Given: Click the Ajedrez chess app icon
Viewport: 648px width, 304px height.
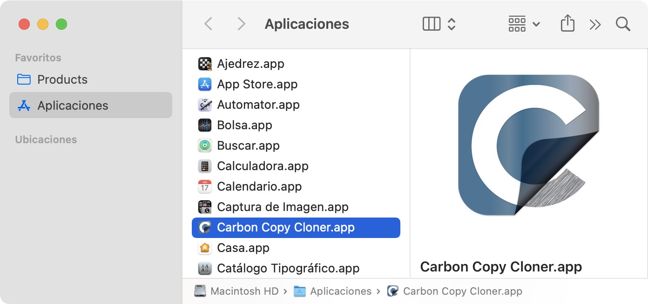Looking at the screenshot, I should pyautogui.click(x=205, y=64).
